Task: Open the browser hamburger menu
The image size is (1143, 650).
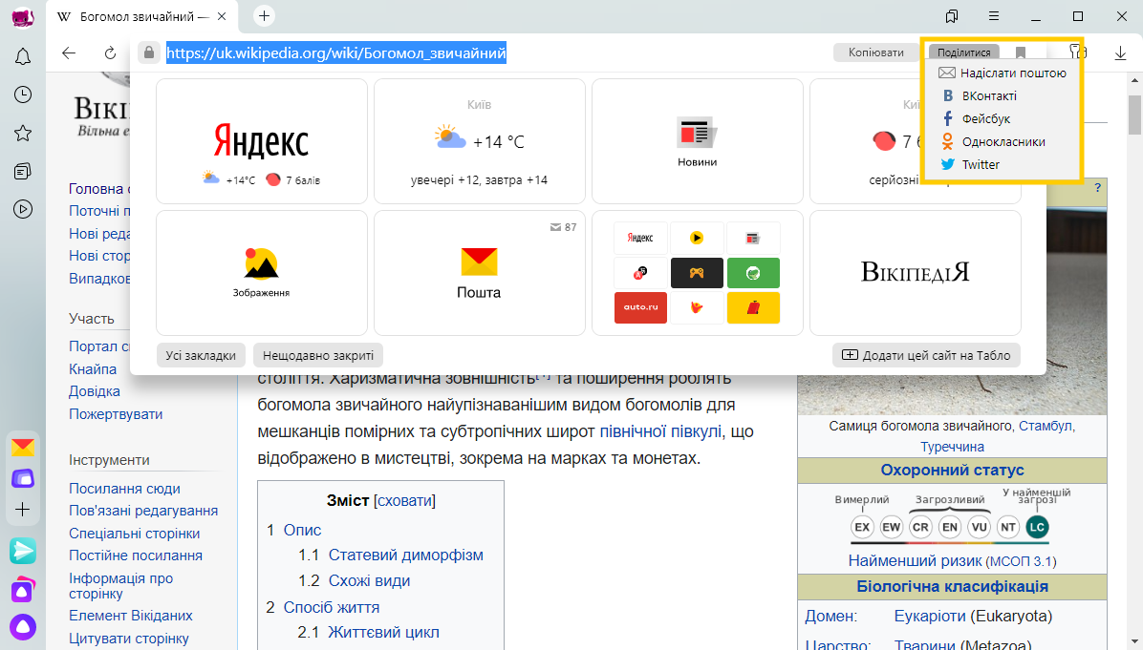Action: [994, 16]
